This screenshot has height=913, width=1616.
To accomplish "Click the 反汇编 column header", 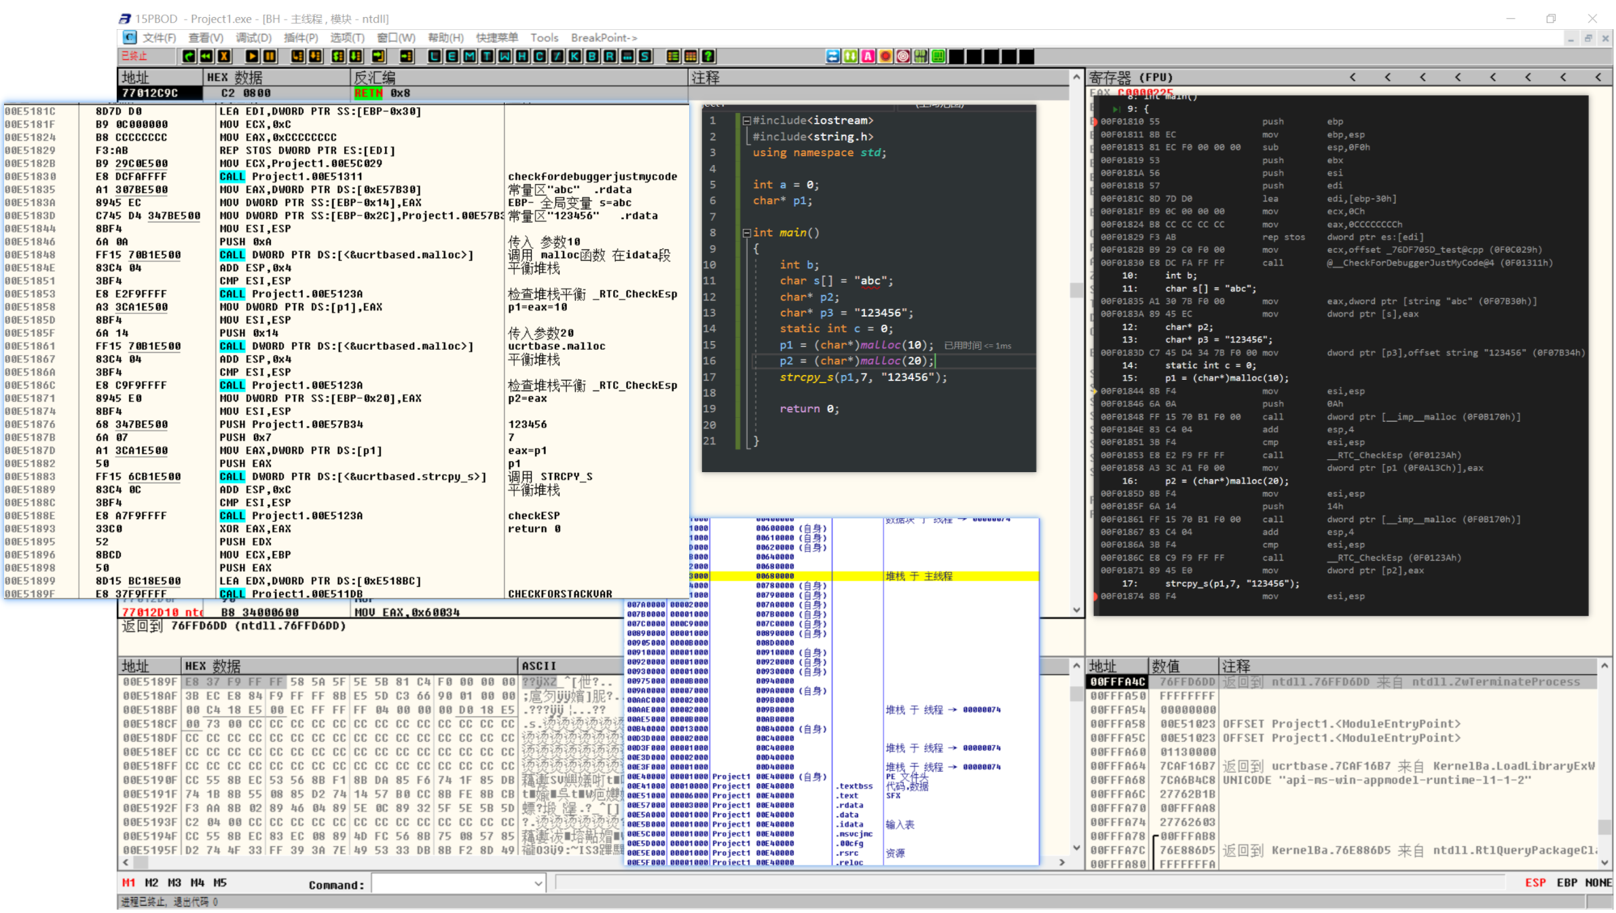I will click(519, 77).
